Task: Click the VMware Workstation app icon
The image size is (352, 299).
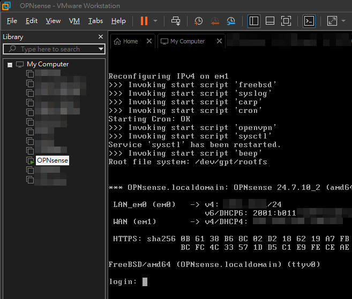Action: pyautogui.click(x=6, y=6)
